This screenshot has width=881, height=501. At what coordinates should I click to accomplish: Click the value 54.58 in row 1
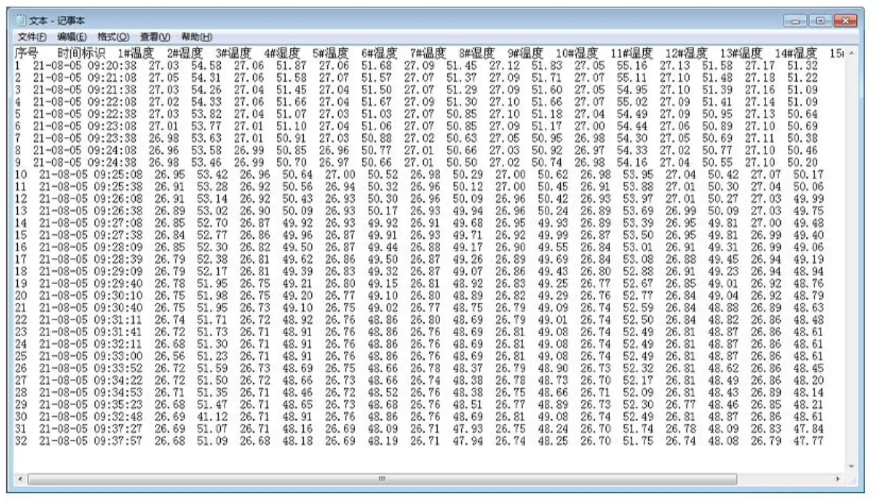pos(207,65)
